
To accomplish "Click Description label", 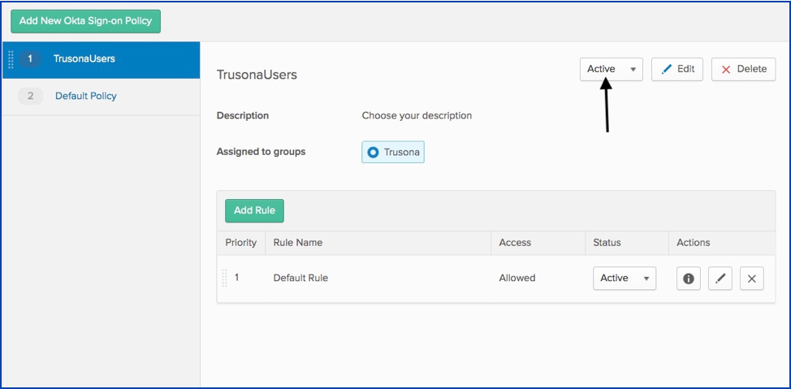I will tap(243, 115).
